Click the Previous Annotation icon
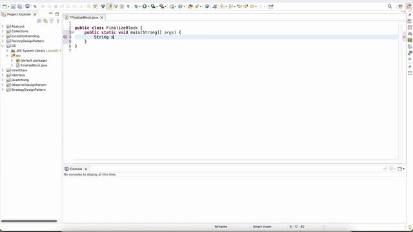 [231, 6]
